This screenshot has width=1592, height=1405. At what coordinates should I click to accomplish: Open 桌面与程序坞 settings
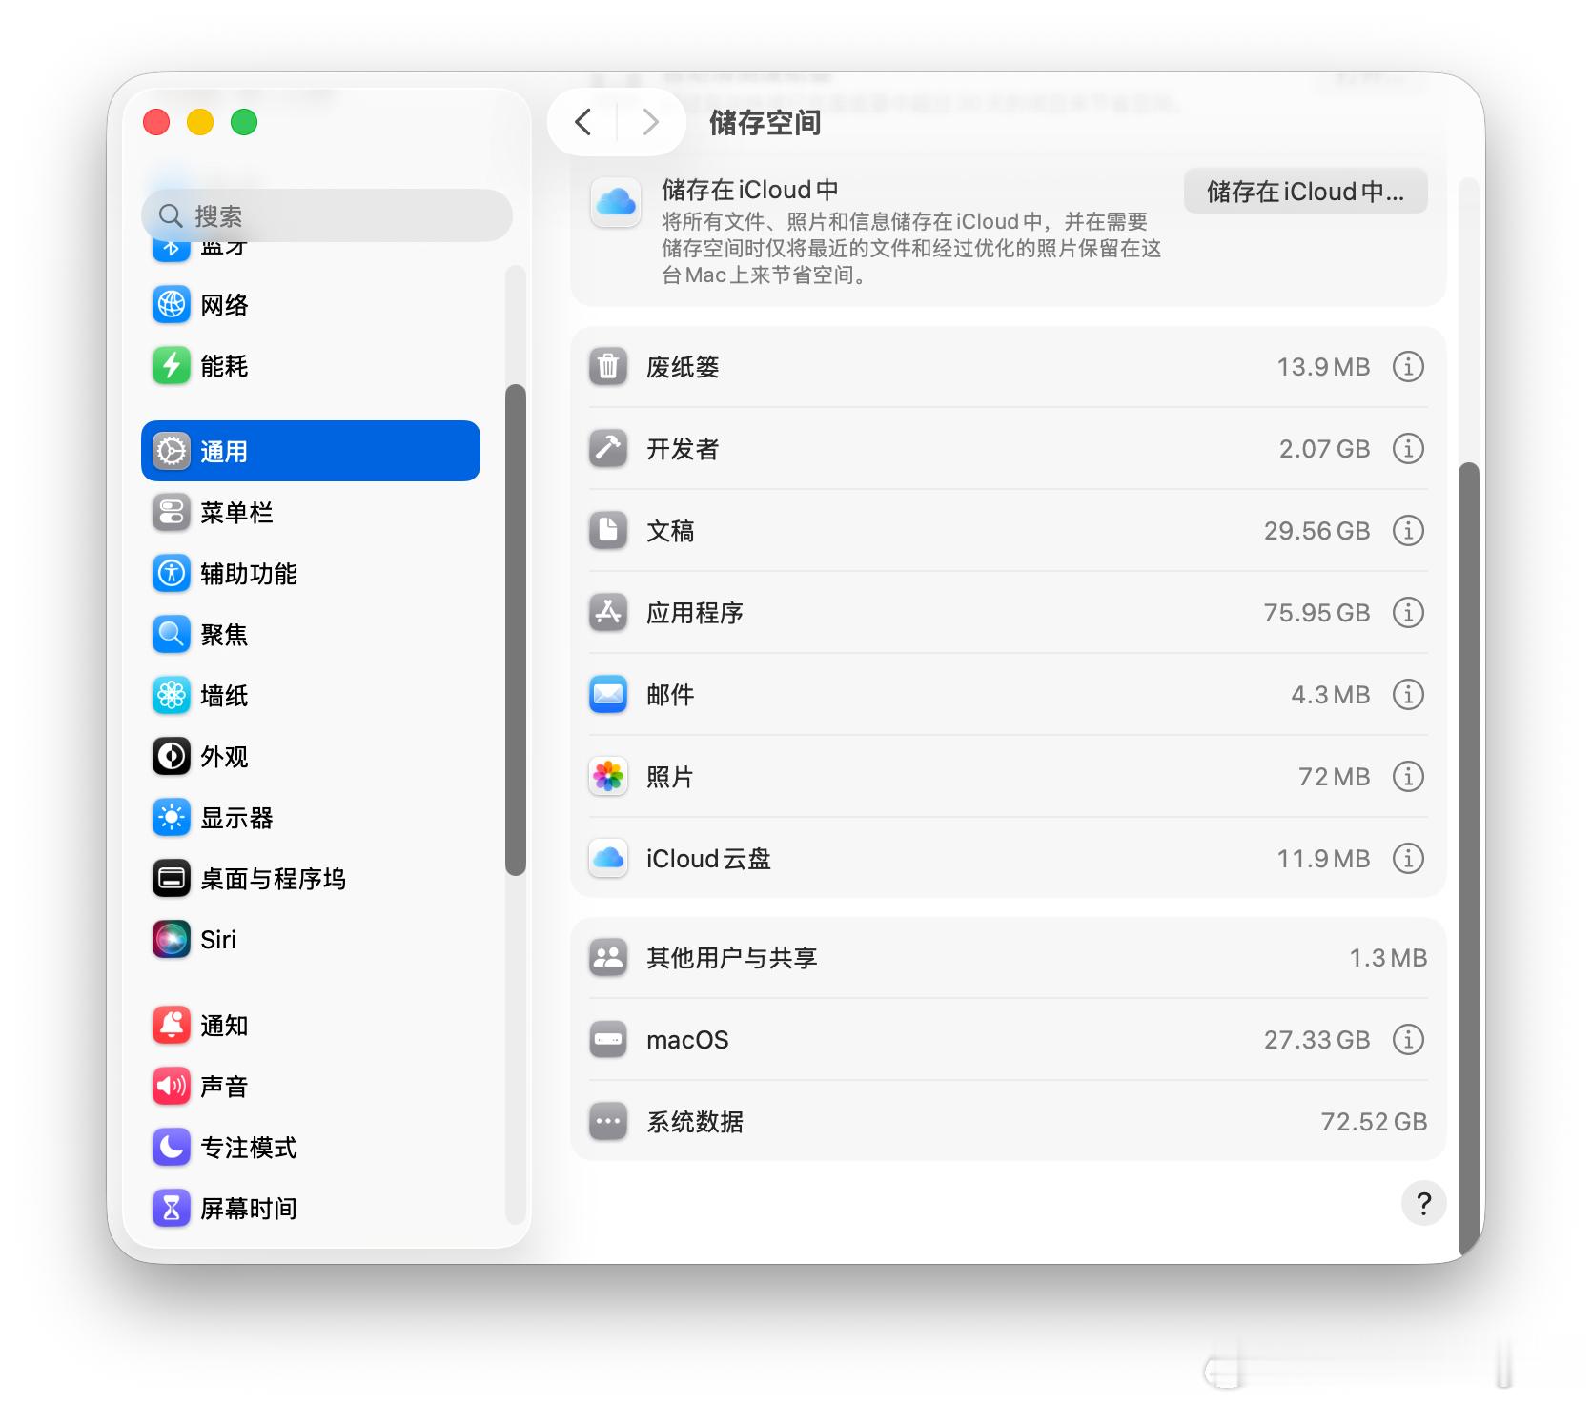(311, 879)
